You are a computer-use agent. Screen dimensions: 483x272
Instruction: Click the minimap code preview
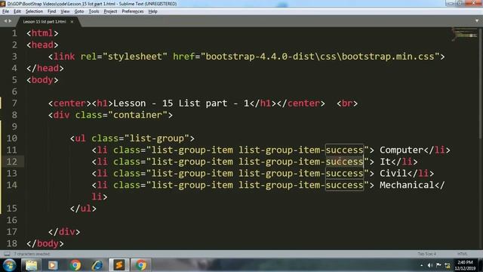point(465,34)
